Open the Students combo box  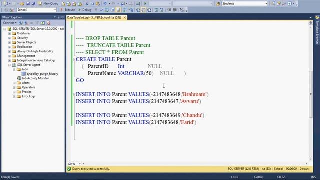click(244, 3)
